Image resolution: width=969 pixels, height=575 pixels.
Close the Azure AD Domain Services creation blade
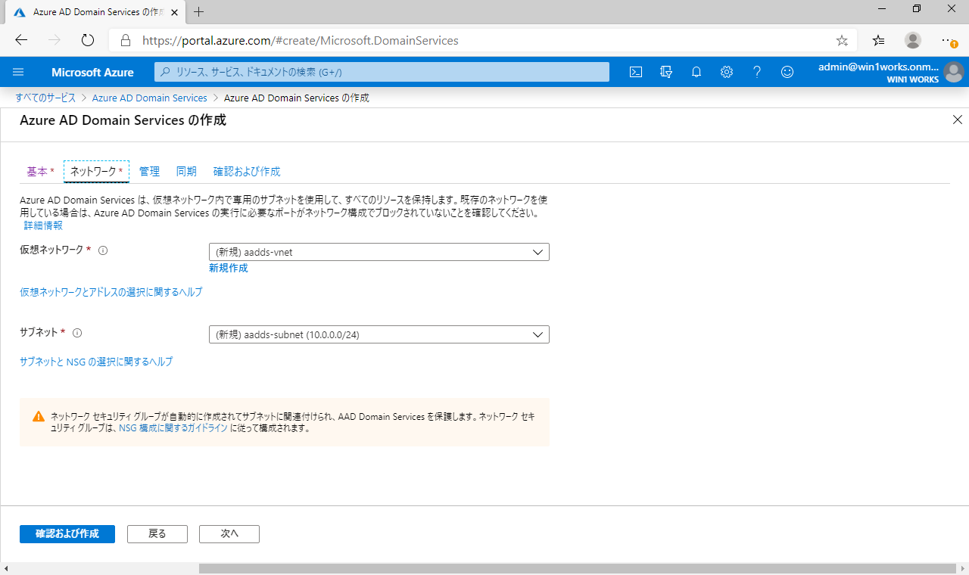coord(958,120)
